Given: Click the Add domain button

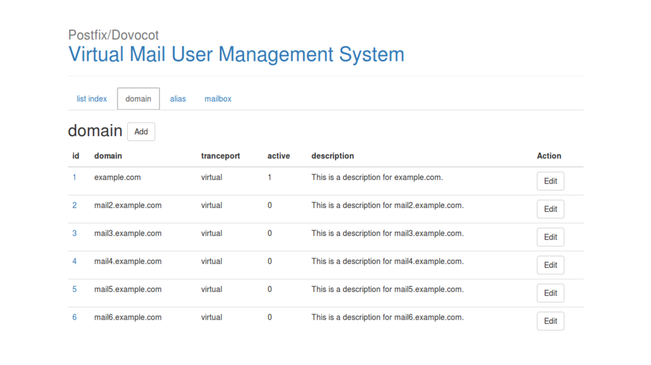Looking at the screenshot, I should pos(141,132).
